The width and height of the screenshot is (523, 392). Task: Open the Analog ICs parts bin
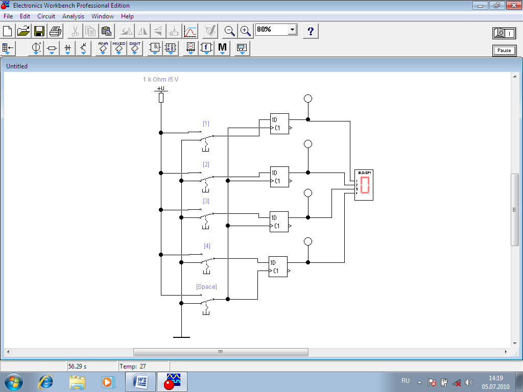click(103, 48)
